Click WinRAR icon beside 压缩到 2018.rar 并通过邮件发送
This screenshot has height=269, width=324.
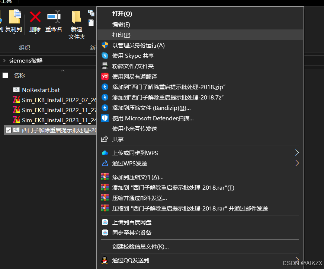tap(105, 208)
